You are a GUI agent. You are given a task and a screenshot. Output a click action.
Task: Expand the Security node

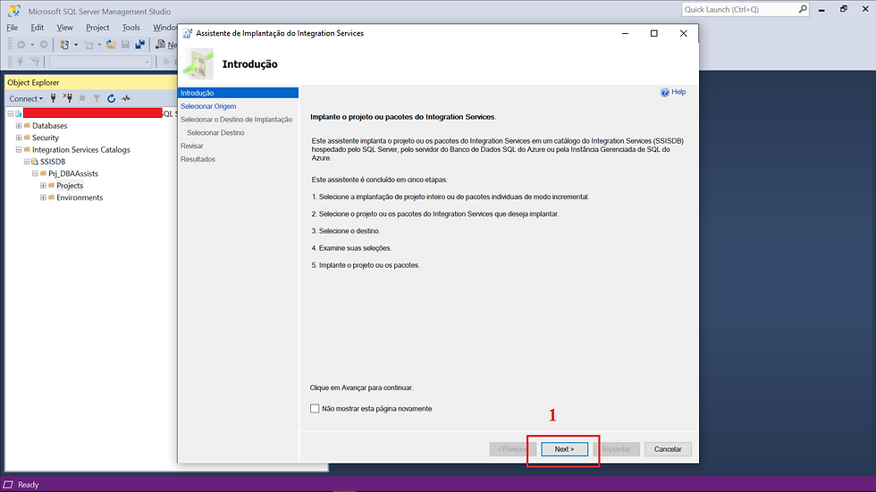19,138
